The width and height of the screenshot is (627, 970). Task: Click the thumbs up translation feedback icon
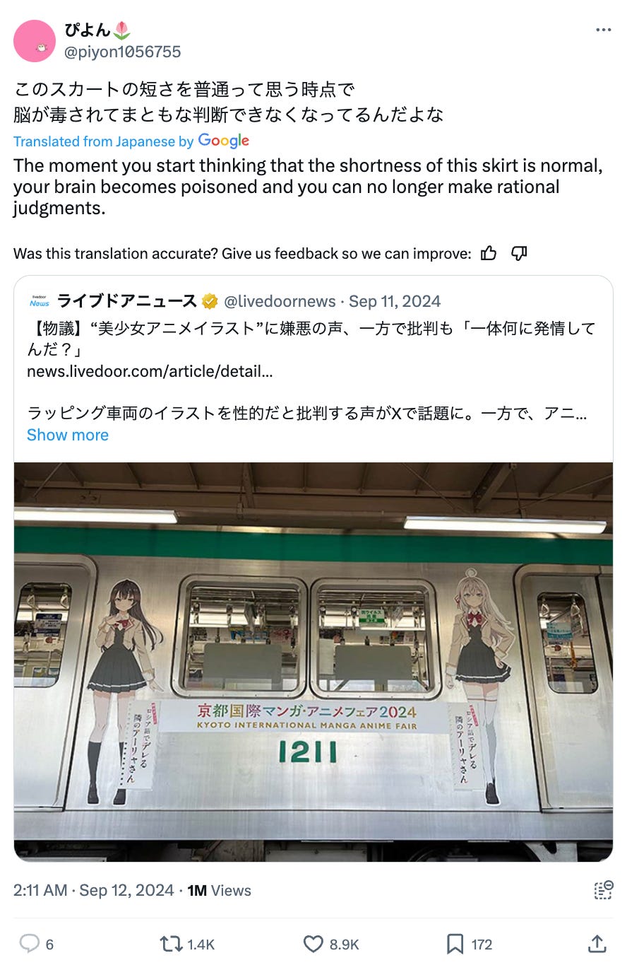pos(488,253)
